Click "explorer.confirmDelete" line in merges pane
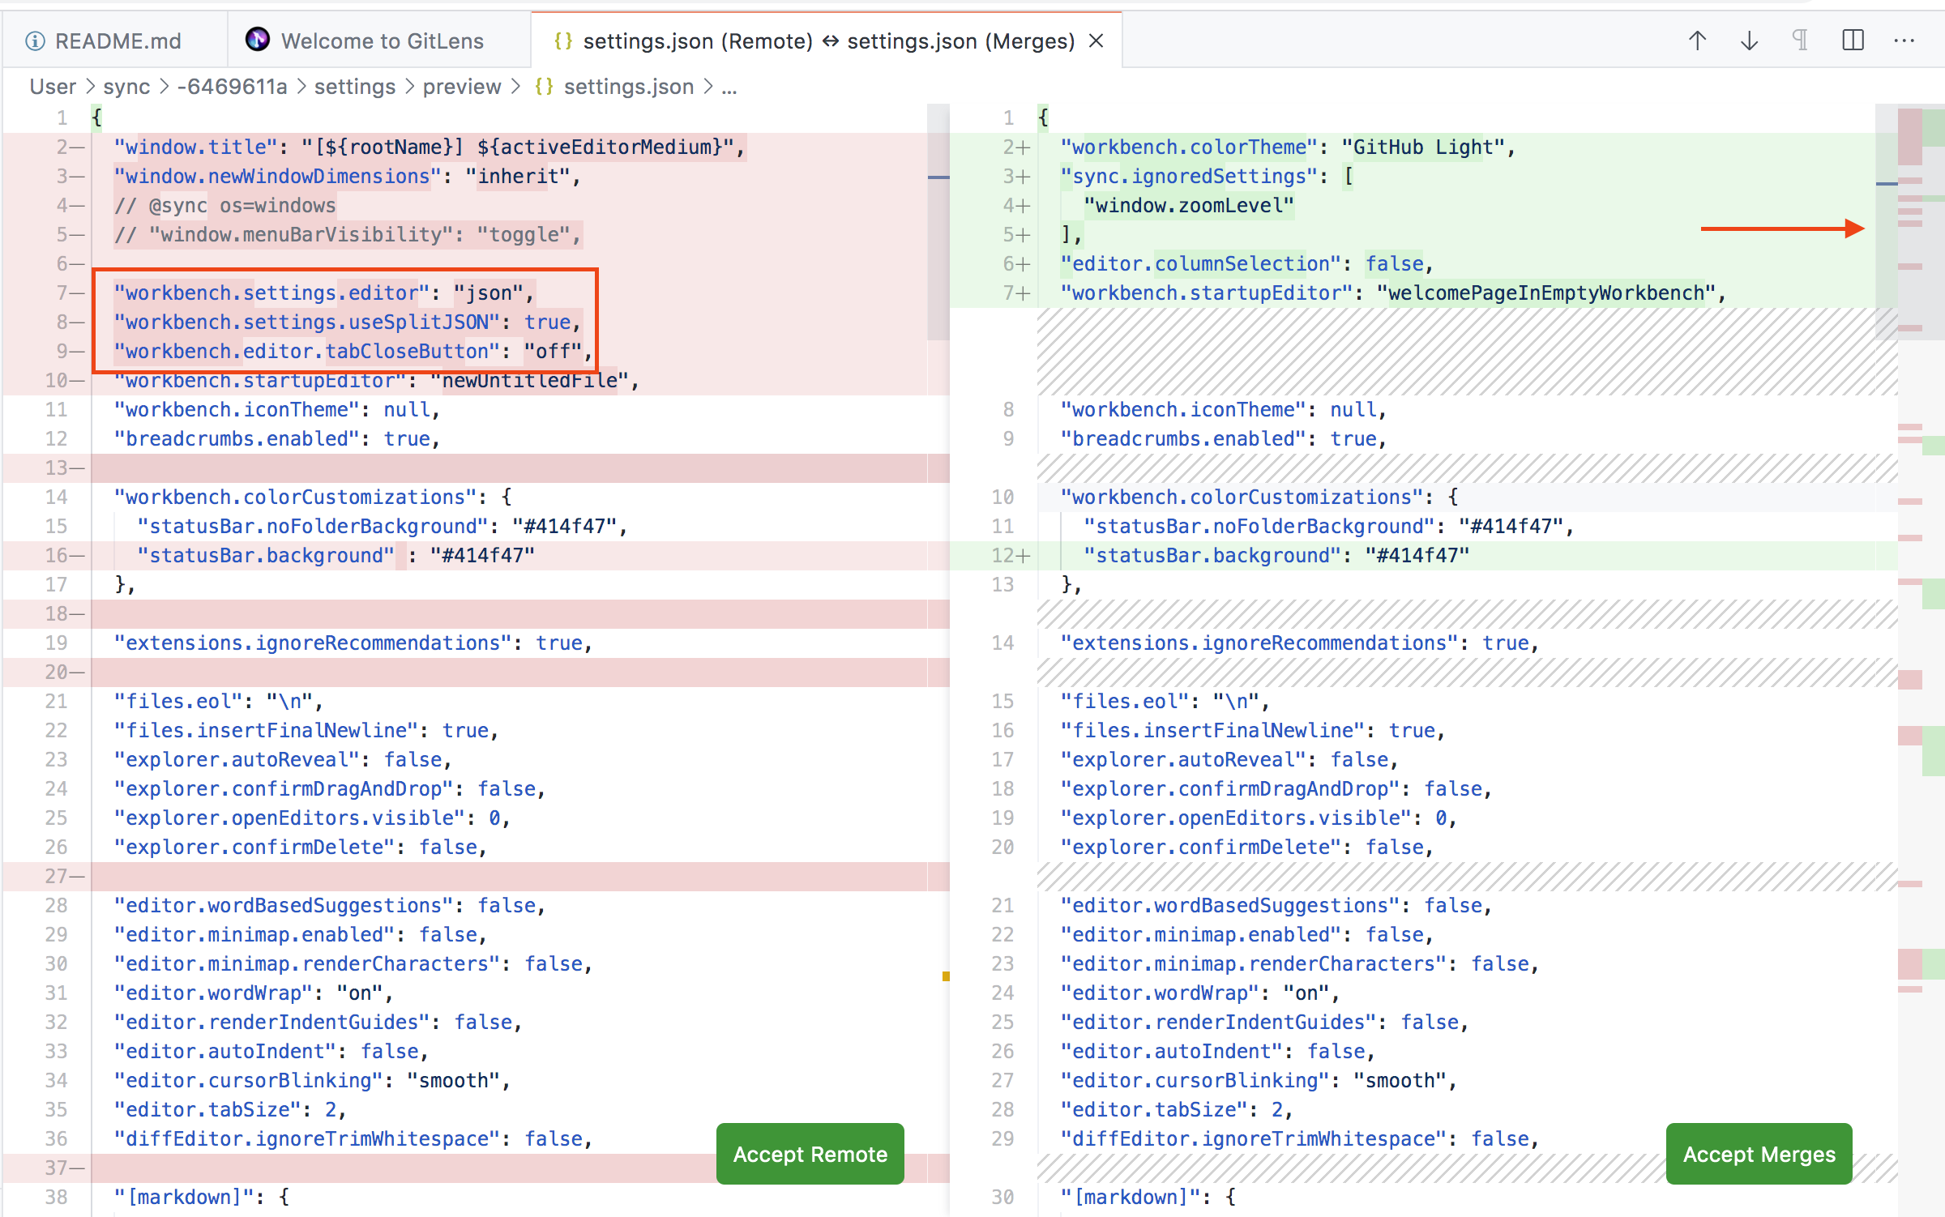Image resolution: width=1945 pixels, height=1217 pixels. [x=1247, y=847]
